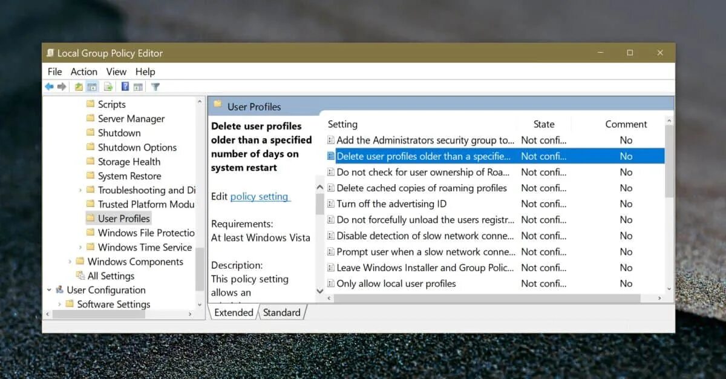
Task: Select Do not check for user ownership setting
Action: coord(494,172)
